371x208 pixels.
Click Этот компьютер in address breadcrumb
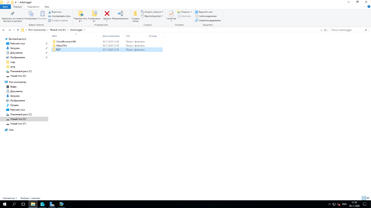tap(37, 30)
